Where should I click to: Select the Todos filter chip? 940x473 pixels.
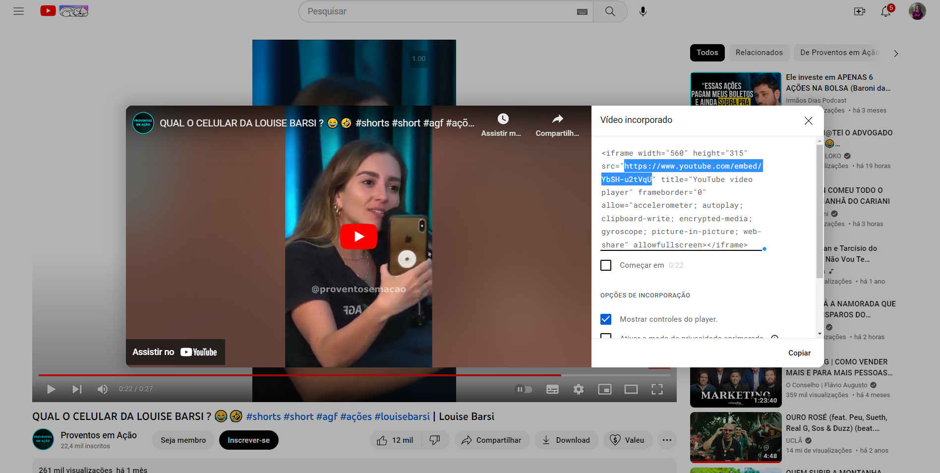click(x=707, y=53)
